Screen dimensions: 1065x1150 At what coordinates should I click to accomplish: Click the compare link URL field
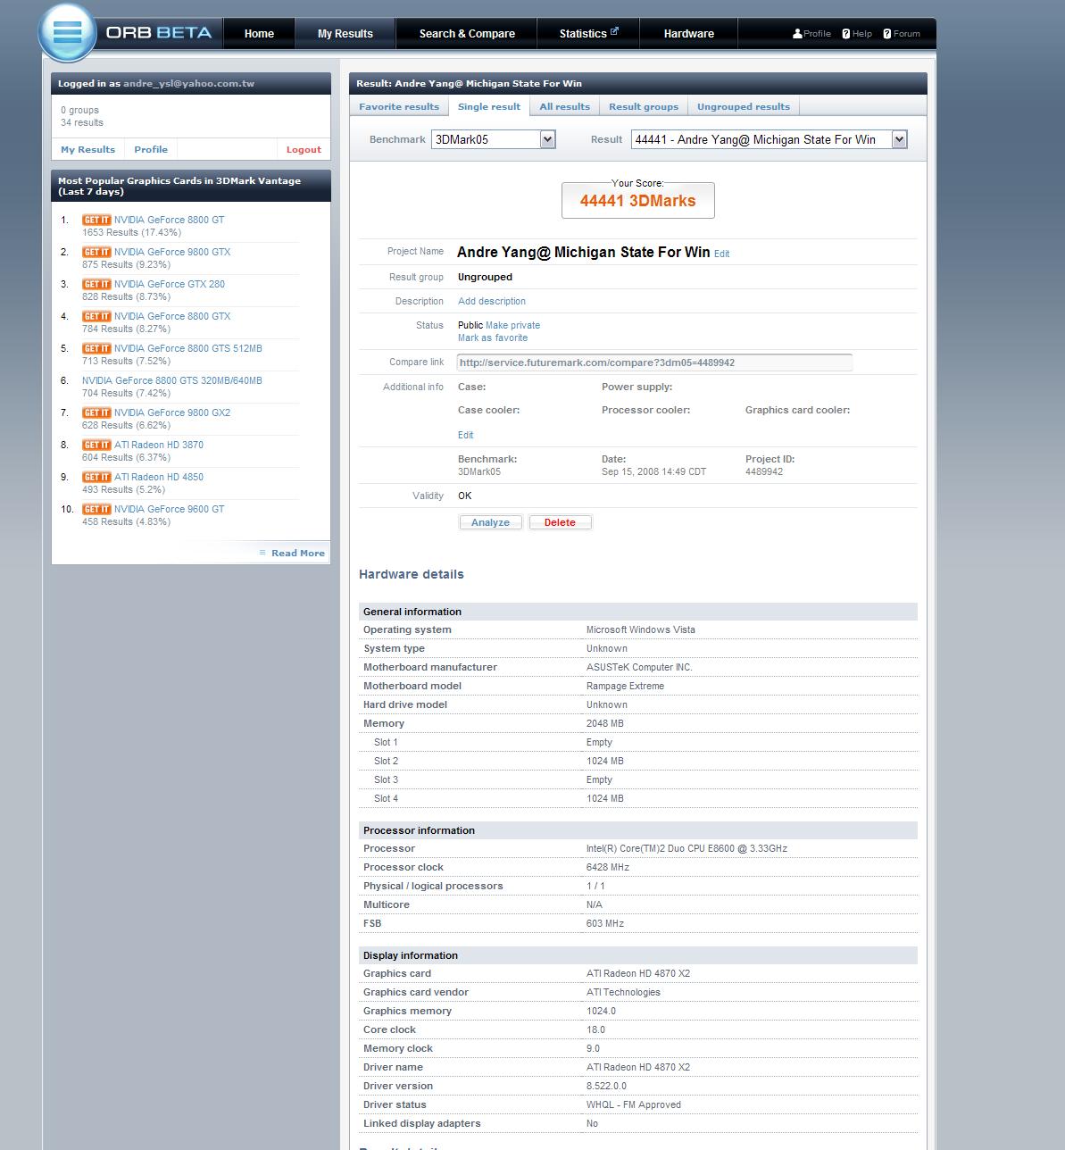click(x=654, y=362)
